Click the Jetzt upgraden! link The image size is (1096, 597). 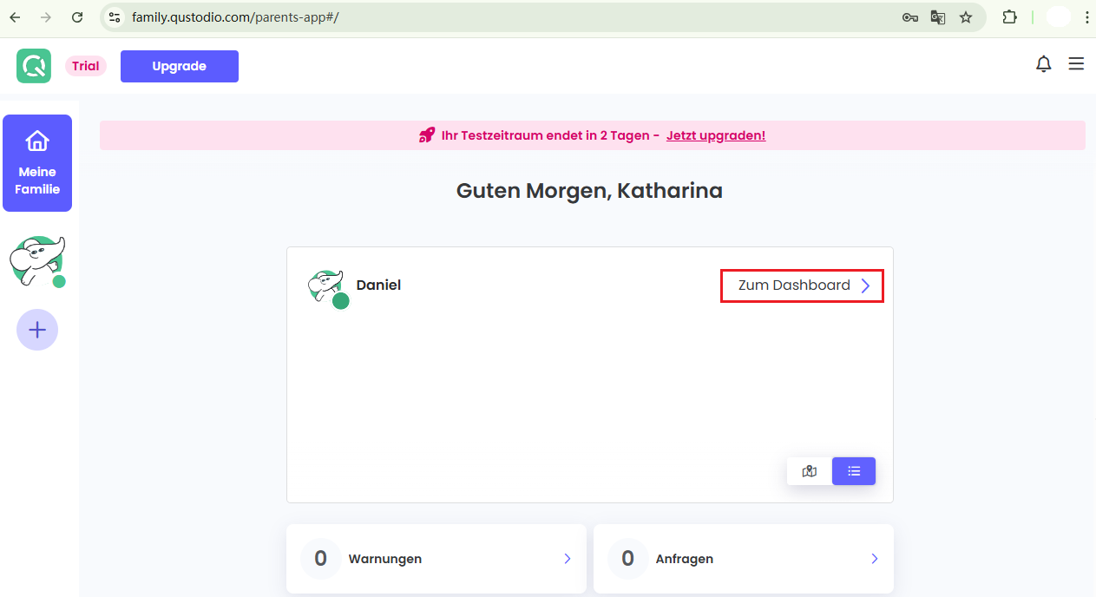tap(716, 135)
